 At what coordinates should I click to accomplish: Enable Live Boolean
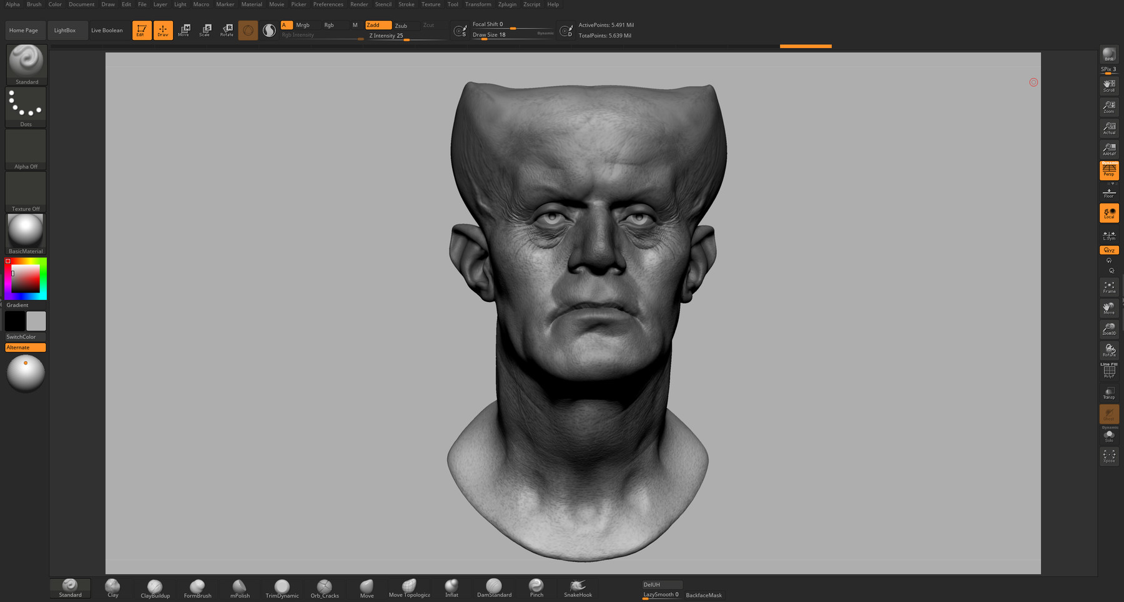click(107, 29)
